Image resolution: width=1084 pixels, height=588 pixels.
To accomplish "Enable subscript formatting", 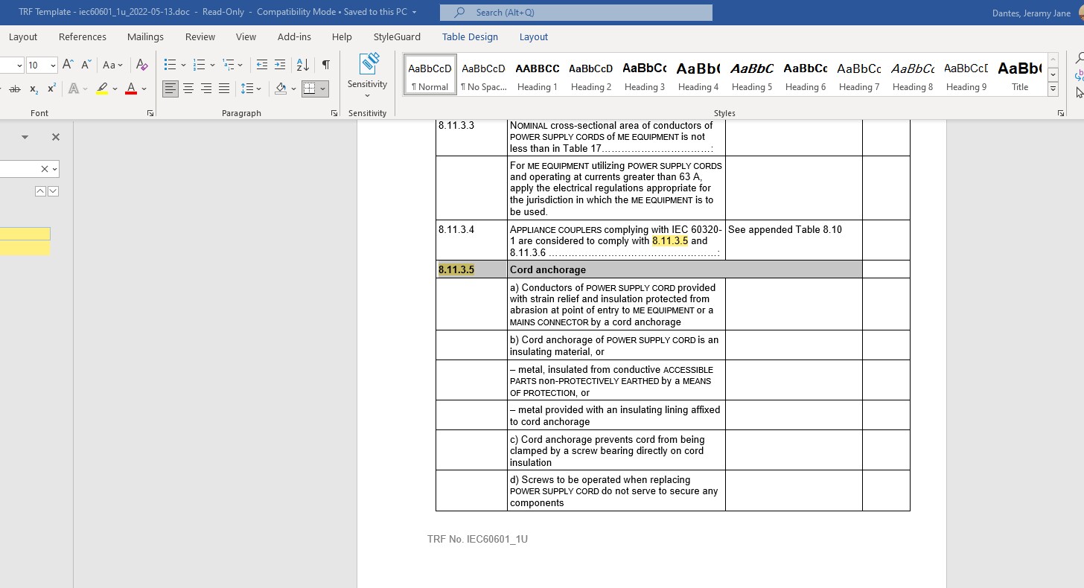I will [33, 89].
